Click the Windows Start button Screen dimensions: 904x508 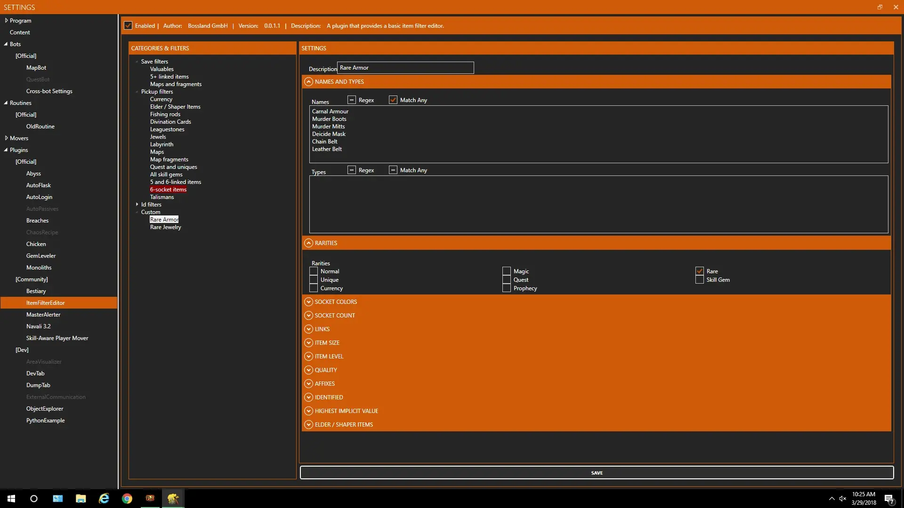[x=11, y=499]
